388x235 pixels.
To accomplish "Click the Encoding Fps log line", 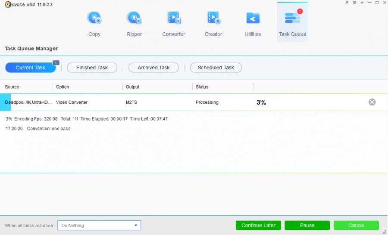I will [87, 119].
